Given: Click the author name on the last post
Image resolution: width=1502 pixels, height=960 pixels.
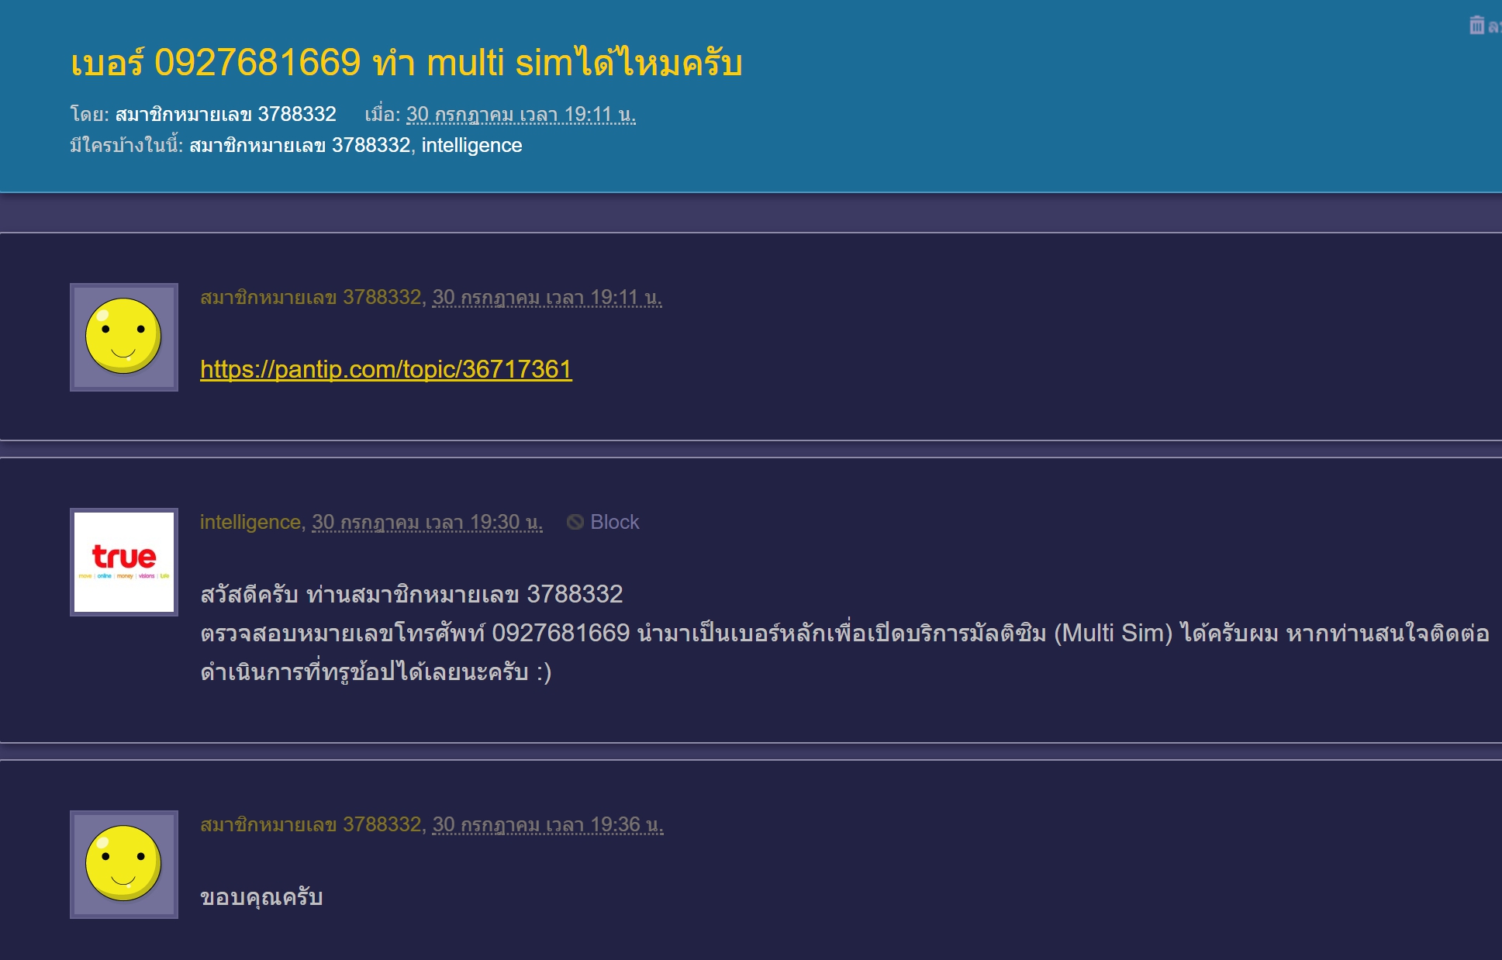Looking at the screenshot, I should pos(310,825).
